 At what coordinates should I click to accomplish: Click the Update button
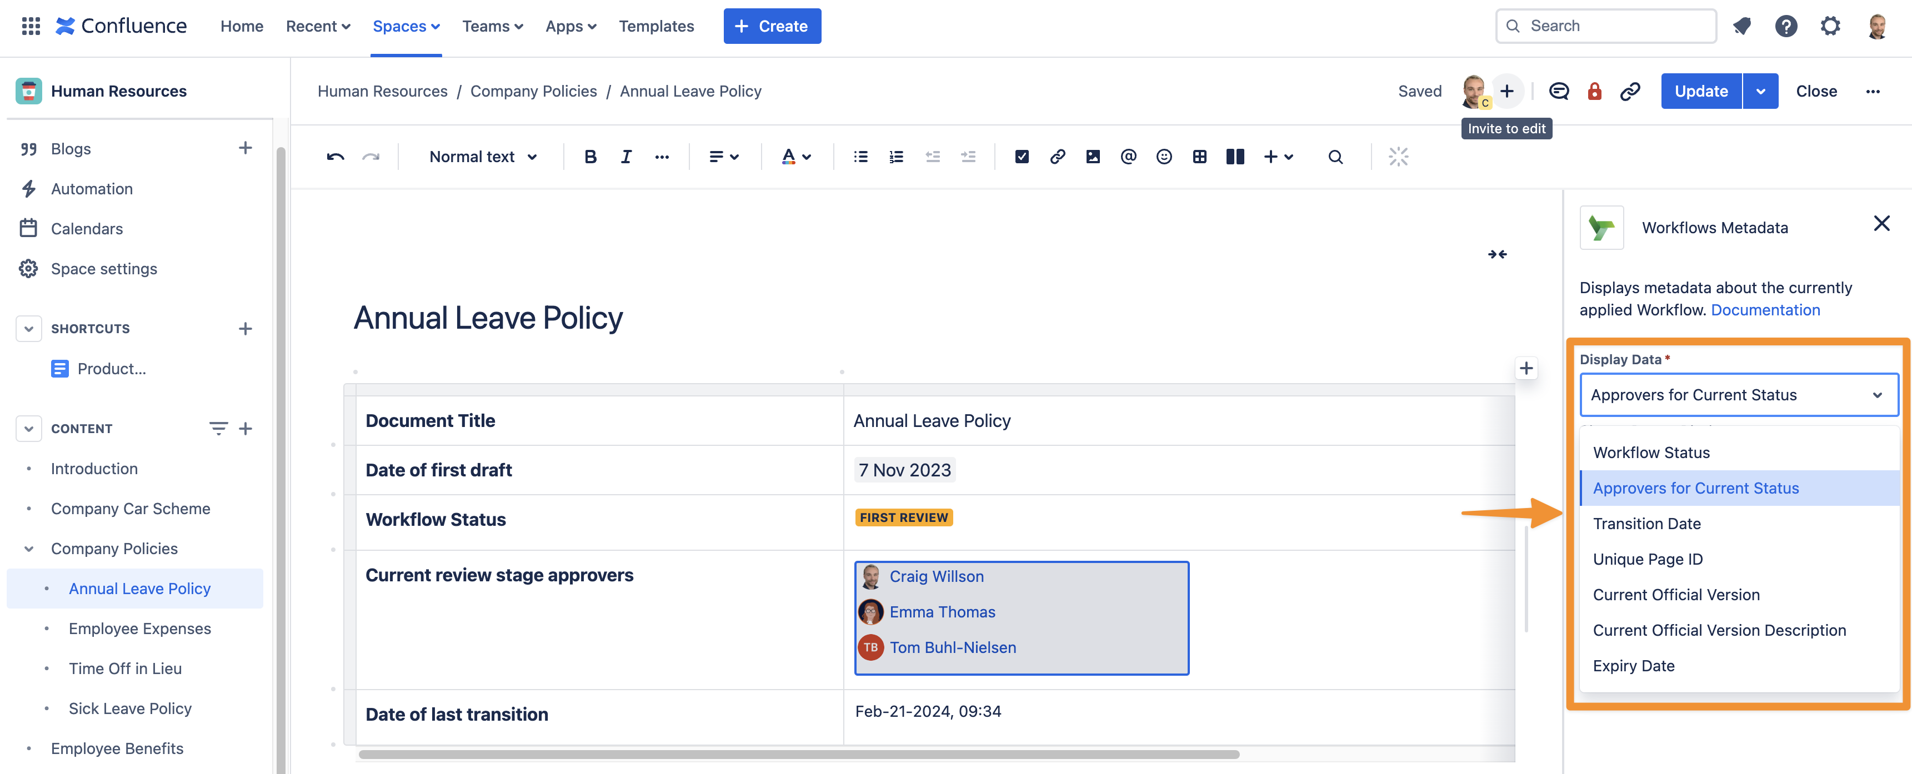(x=1700, y=91)
